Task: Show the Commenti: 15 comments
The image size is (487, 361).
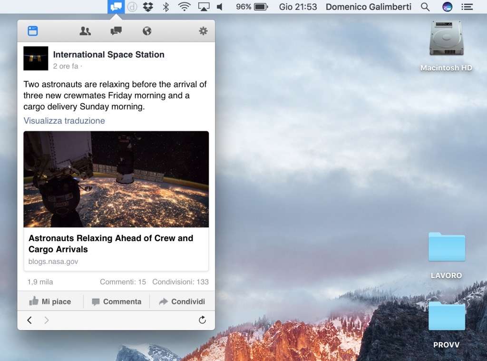Action: click(123, 282)
